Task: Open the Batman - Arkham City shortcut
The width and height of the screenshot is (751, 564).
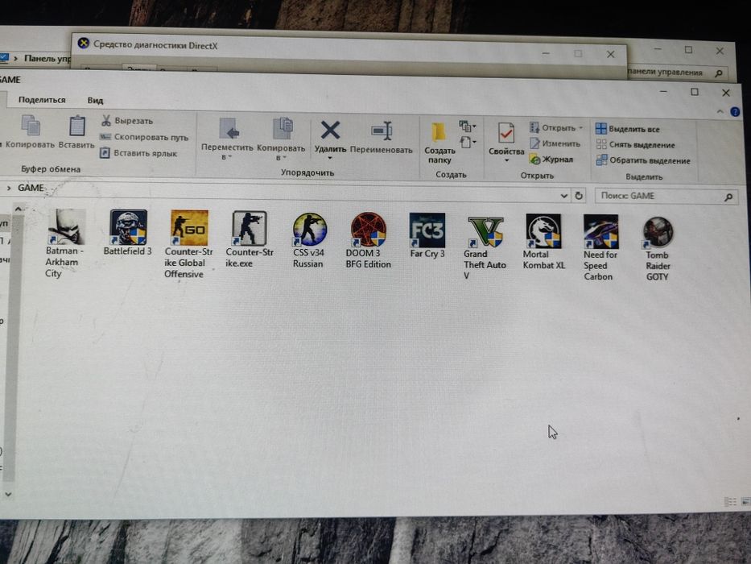Action: click(x=66, y=243)
